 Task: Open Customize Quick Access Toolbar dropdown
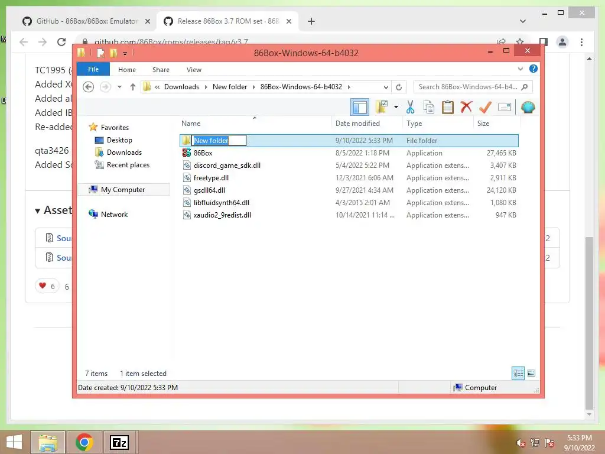click(125, 53)
